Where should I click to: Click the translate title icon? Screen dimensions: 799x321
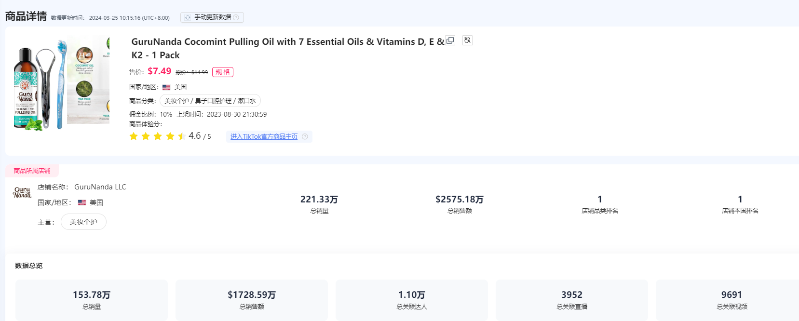[x=467, y=40]
